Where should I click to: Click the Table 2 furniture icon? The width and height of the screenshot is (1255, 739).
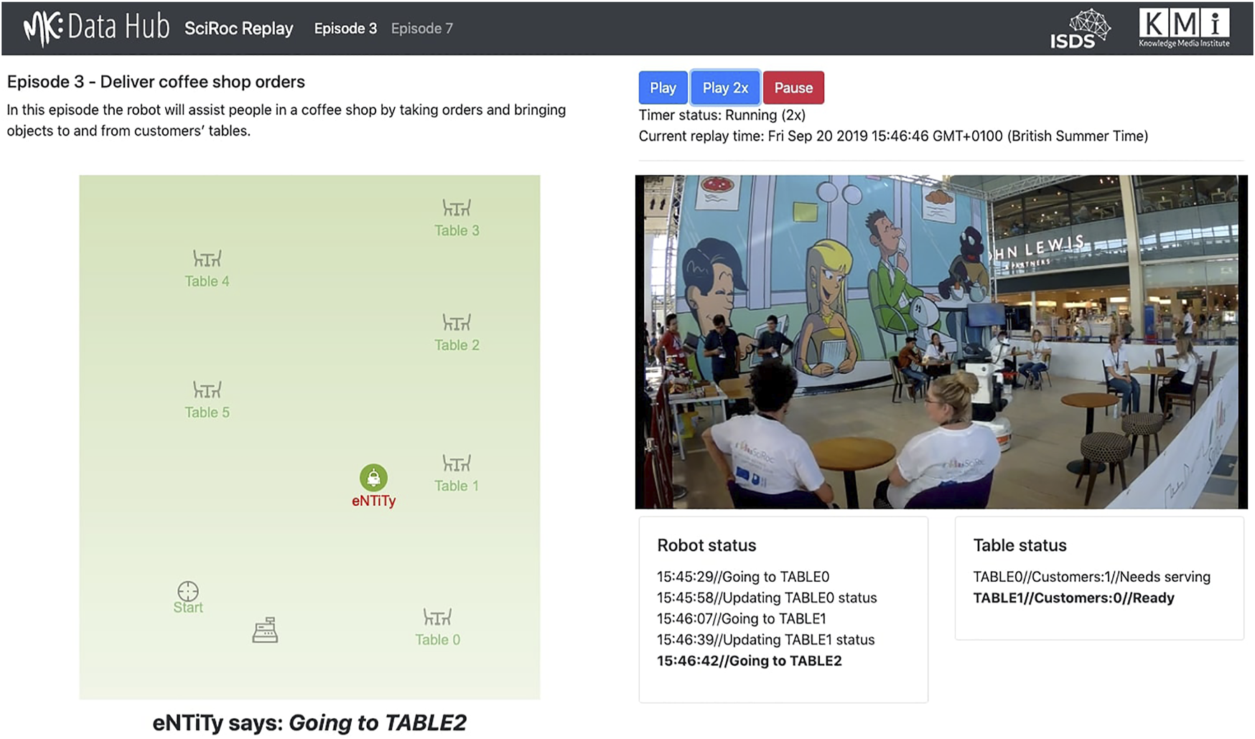[457, 323]
